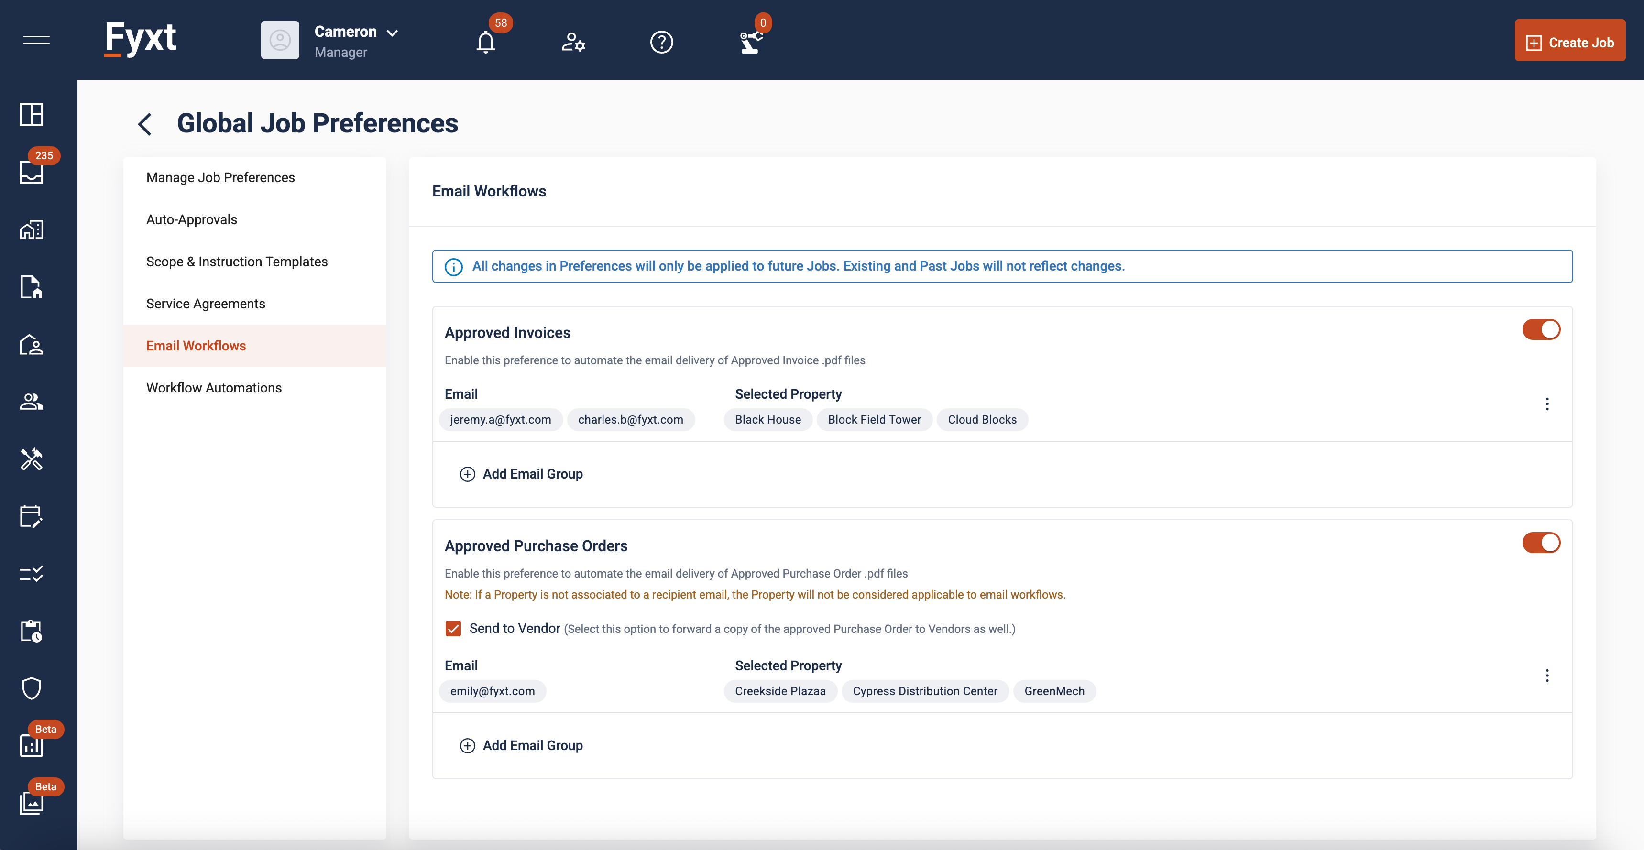Image resolution: width=1644 pixels, height=850 pixels.
Task: Click the GreenMech property chip
Action: pyautogui.click(x=1054, y=691)
